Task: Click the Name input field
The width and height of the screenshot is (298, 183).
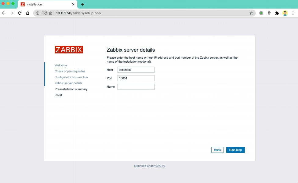Action: tap(136, 86)
